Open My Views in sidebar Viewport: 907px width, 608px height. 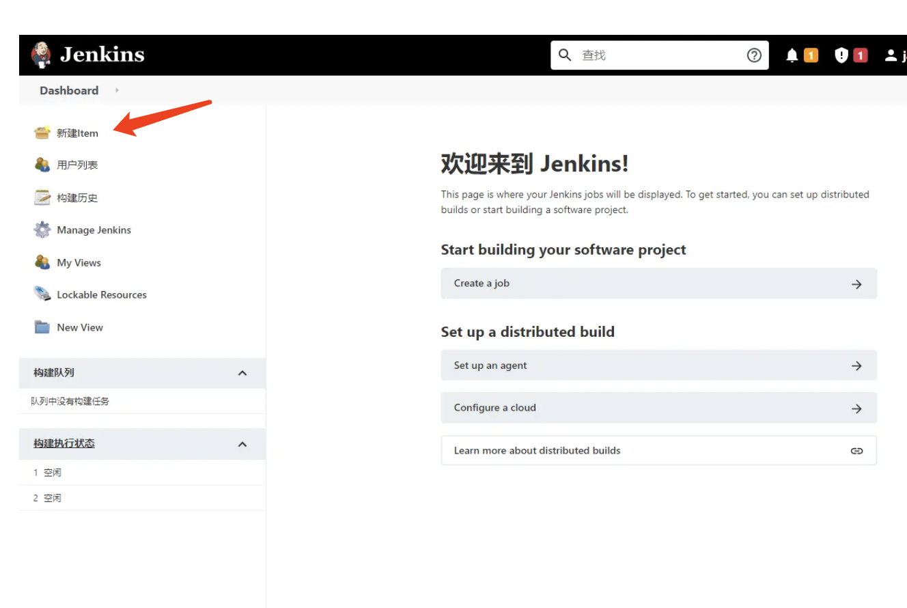click(79, 263)
